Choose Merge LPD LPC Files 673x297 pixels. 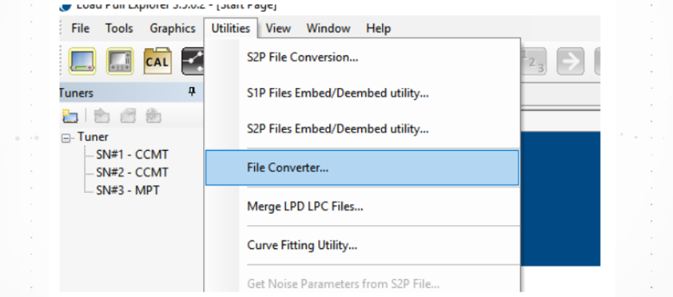(304, 207)
